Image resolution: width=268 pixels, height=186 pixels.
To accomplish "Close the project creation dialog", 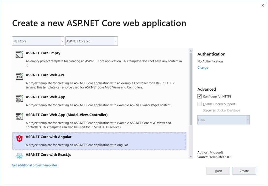I will click(x=263, y=5).
